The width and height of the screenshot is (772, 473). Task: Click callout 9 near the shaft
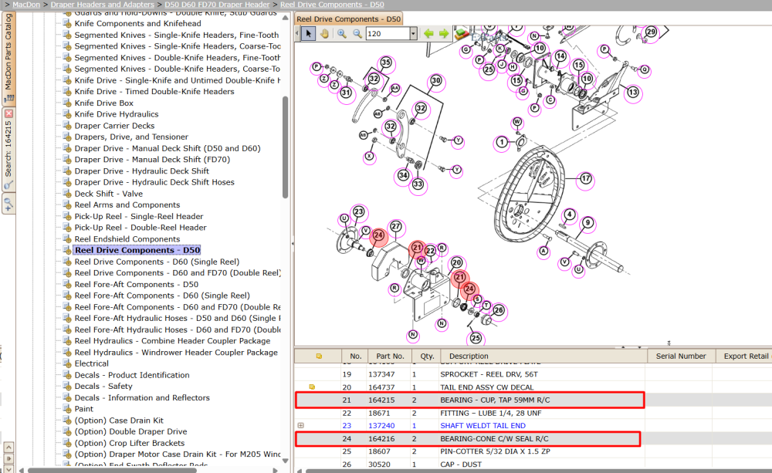coord(587,223)
